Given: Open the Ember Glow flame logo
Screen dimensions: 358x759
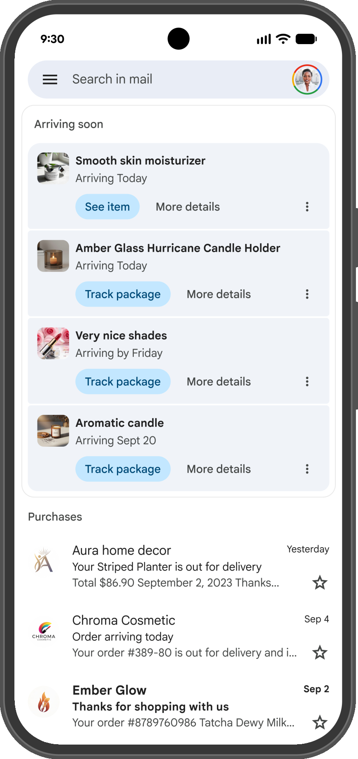Looking at the screenshot, I should tap(44, 702).
